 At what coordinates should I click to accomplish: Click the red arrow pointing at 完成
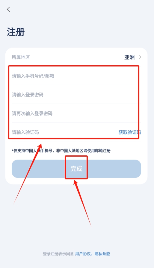click(x=83, y=203)
